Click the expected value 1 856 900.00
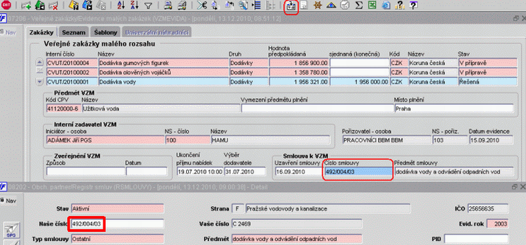 (x=299, y=62)
